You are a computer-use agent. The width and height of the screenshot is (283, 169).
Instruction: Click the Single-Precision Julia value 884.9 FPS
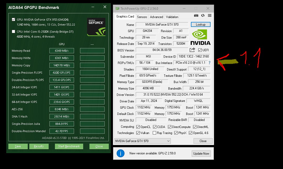coord(61,124)
